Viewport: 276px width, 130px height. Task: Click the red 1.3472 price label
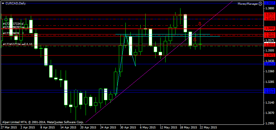point(270,55)
